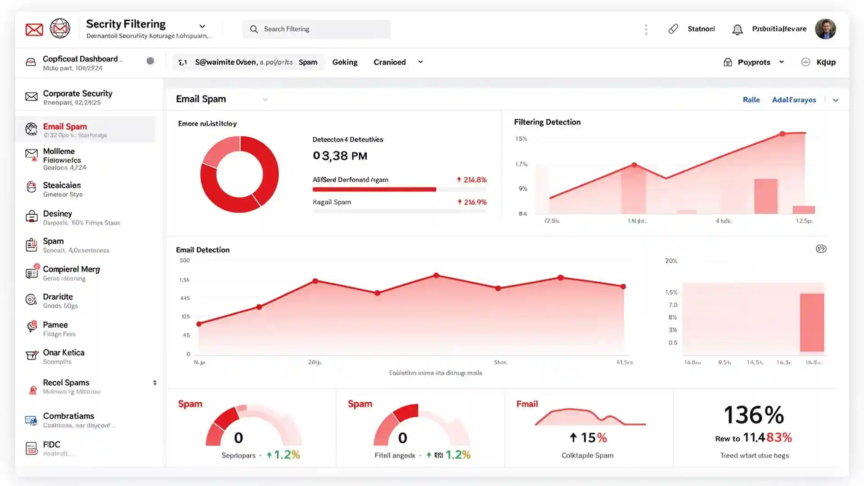Open the notification bell icon
This screenshot has height=486, width=864.
click(737, 29)
